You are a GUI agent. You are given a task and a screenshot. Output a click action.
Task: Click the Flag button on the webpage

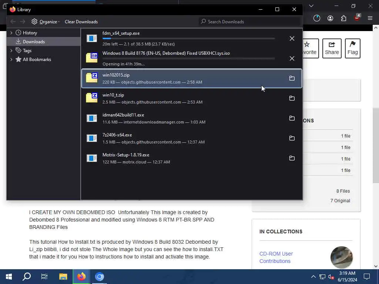pyautogui.click(x=353, y=48)
